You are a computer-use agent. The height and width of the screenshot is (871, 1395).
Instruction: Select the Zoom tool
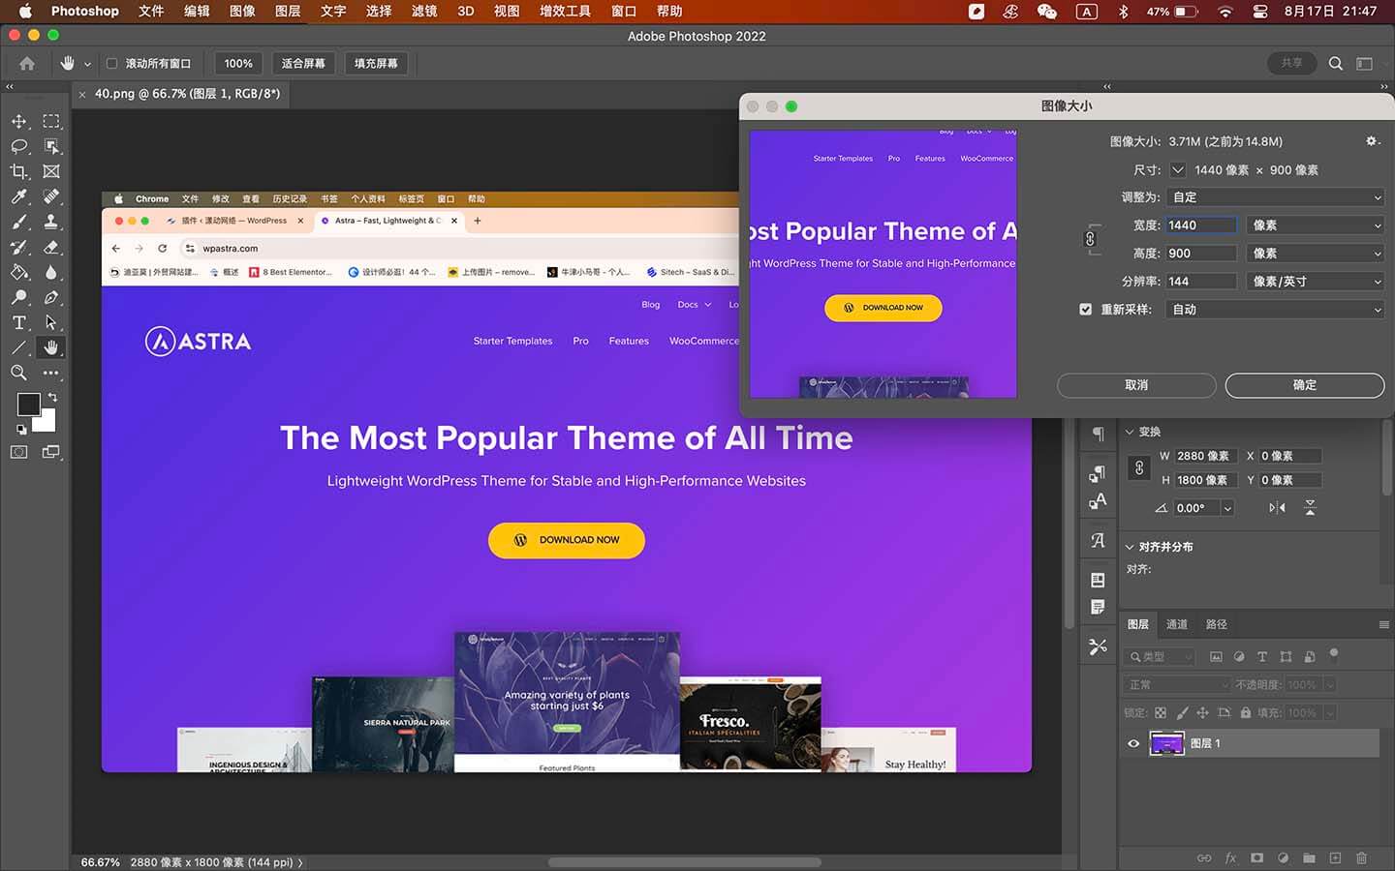(18, 373)
